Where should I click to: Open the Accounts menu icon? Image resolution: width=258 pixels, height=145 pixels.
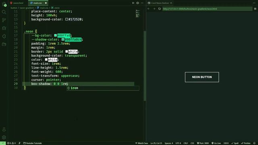4,129
